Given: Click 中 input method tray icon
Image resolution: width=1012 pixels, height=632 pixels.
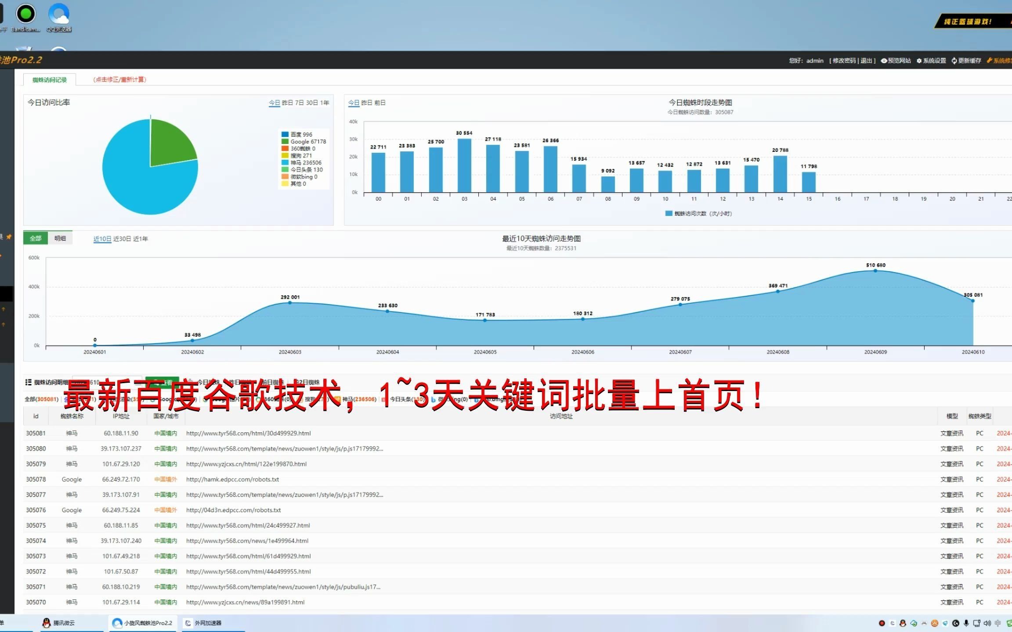Looking at the screenshot, I should pos(998,623).
